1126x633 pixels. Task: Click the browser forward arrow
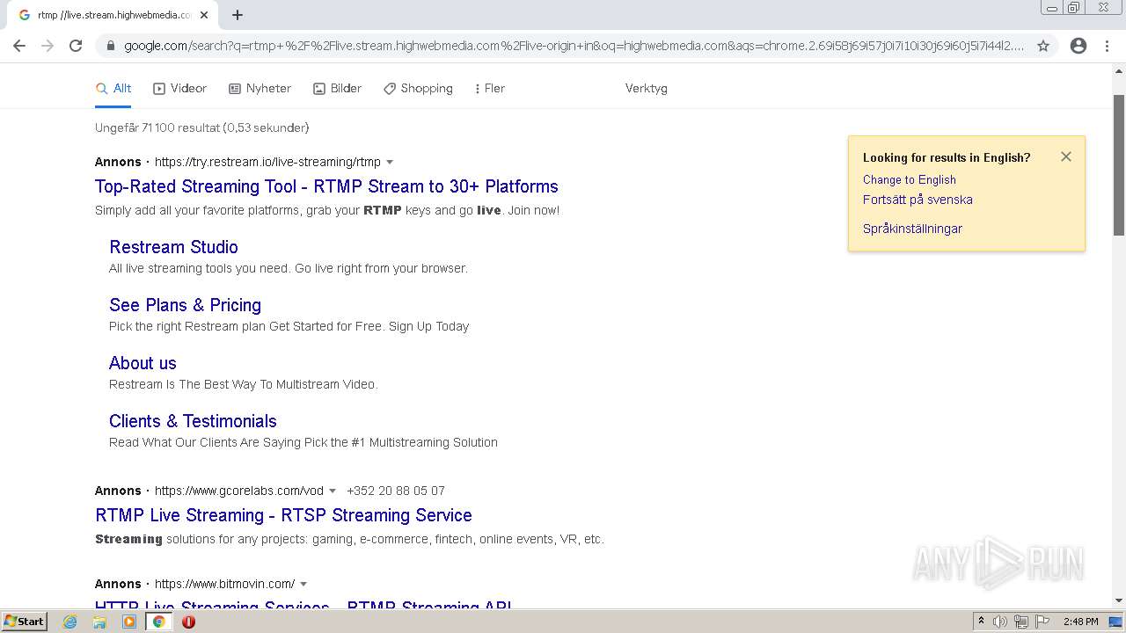tap(48, 46)
